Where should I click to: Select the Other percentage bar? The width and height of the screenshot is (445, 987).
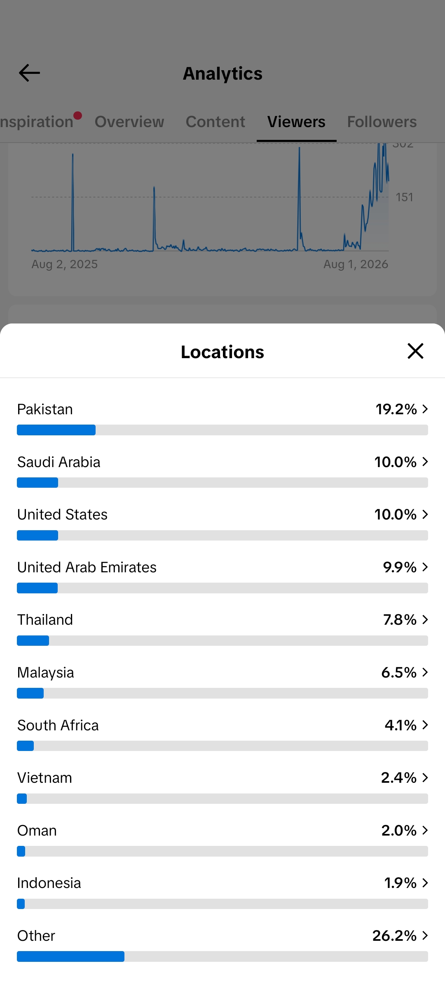tap(222, 956)
